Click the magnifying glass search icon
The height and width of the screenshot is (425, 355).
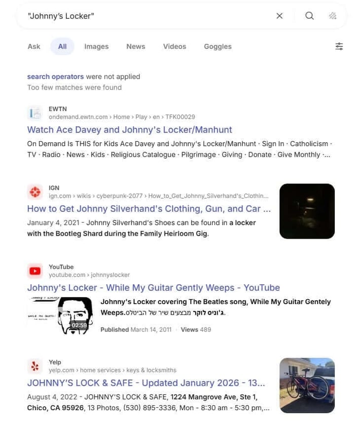309,16
